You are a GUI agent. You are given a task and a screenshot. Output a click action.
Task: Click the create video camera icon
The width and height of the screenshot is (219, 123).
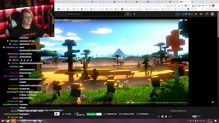[196, 14]
